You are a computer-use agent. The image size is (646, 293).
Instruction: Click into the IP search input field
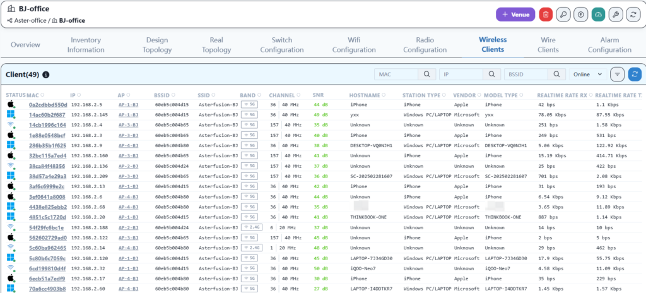coord(461,75)
